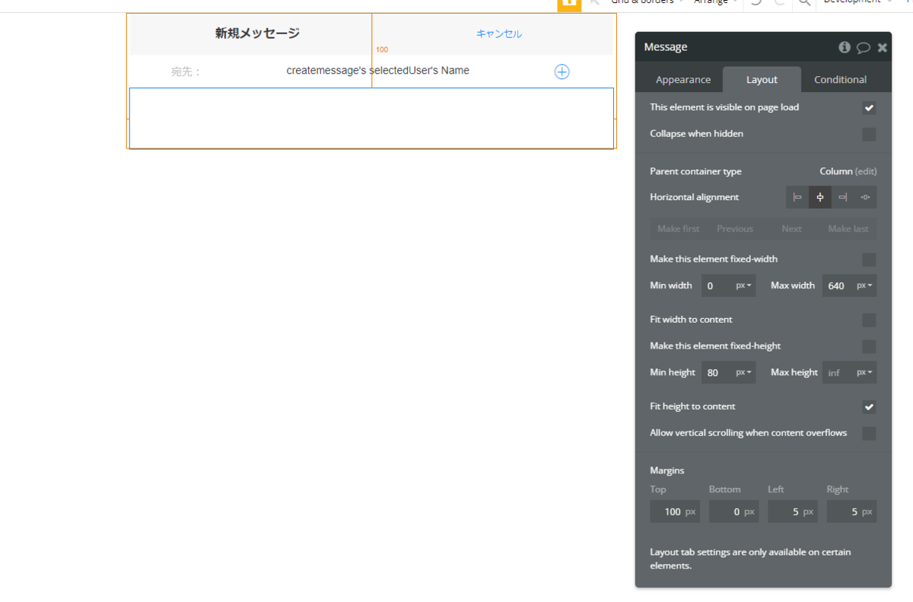Enable 'Collapse when hidden' checkbox
This screenshot has height=602, width=913.
(x=869, y=135)
